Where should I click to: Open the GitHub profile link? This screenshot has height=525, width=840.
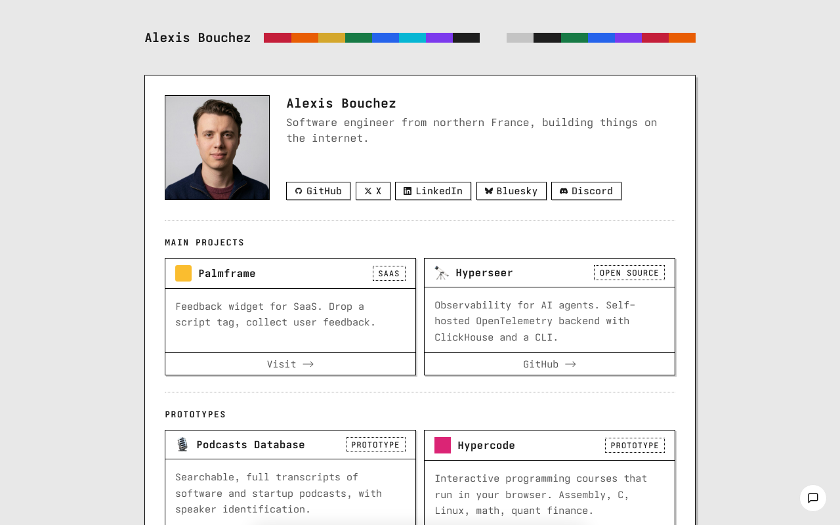(318, 191)
